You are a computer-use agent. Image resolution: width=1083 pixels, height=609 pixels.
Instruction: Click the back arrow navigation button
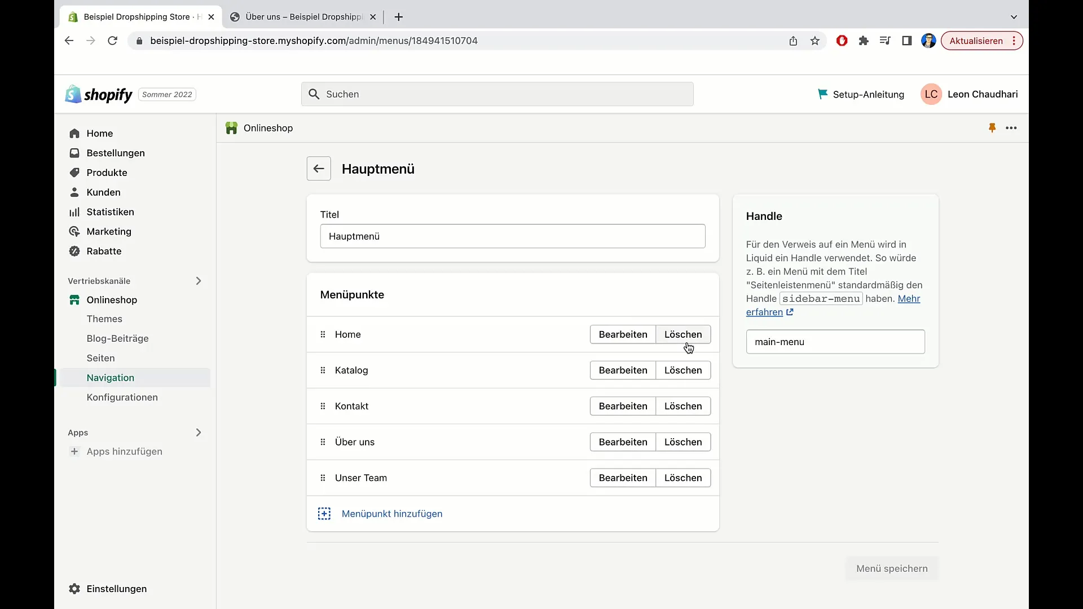click(x=319, y=168)
